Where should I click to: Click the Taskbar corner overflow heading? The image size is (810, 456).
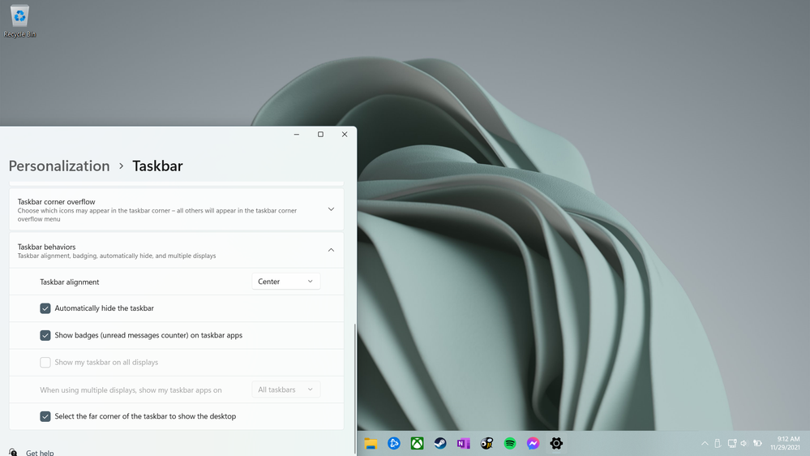[56, 202]
